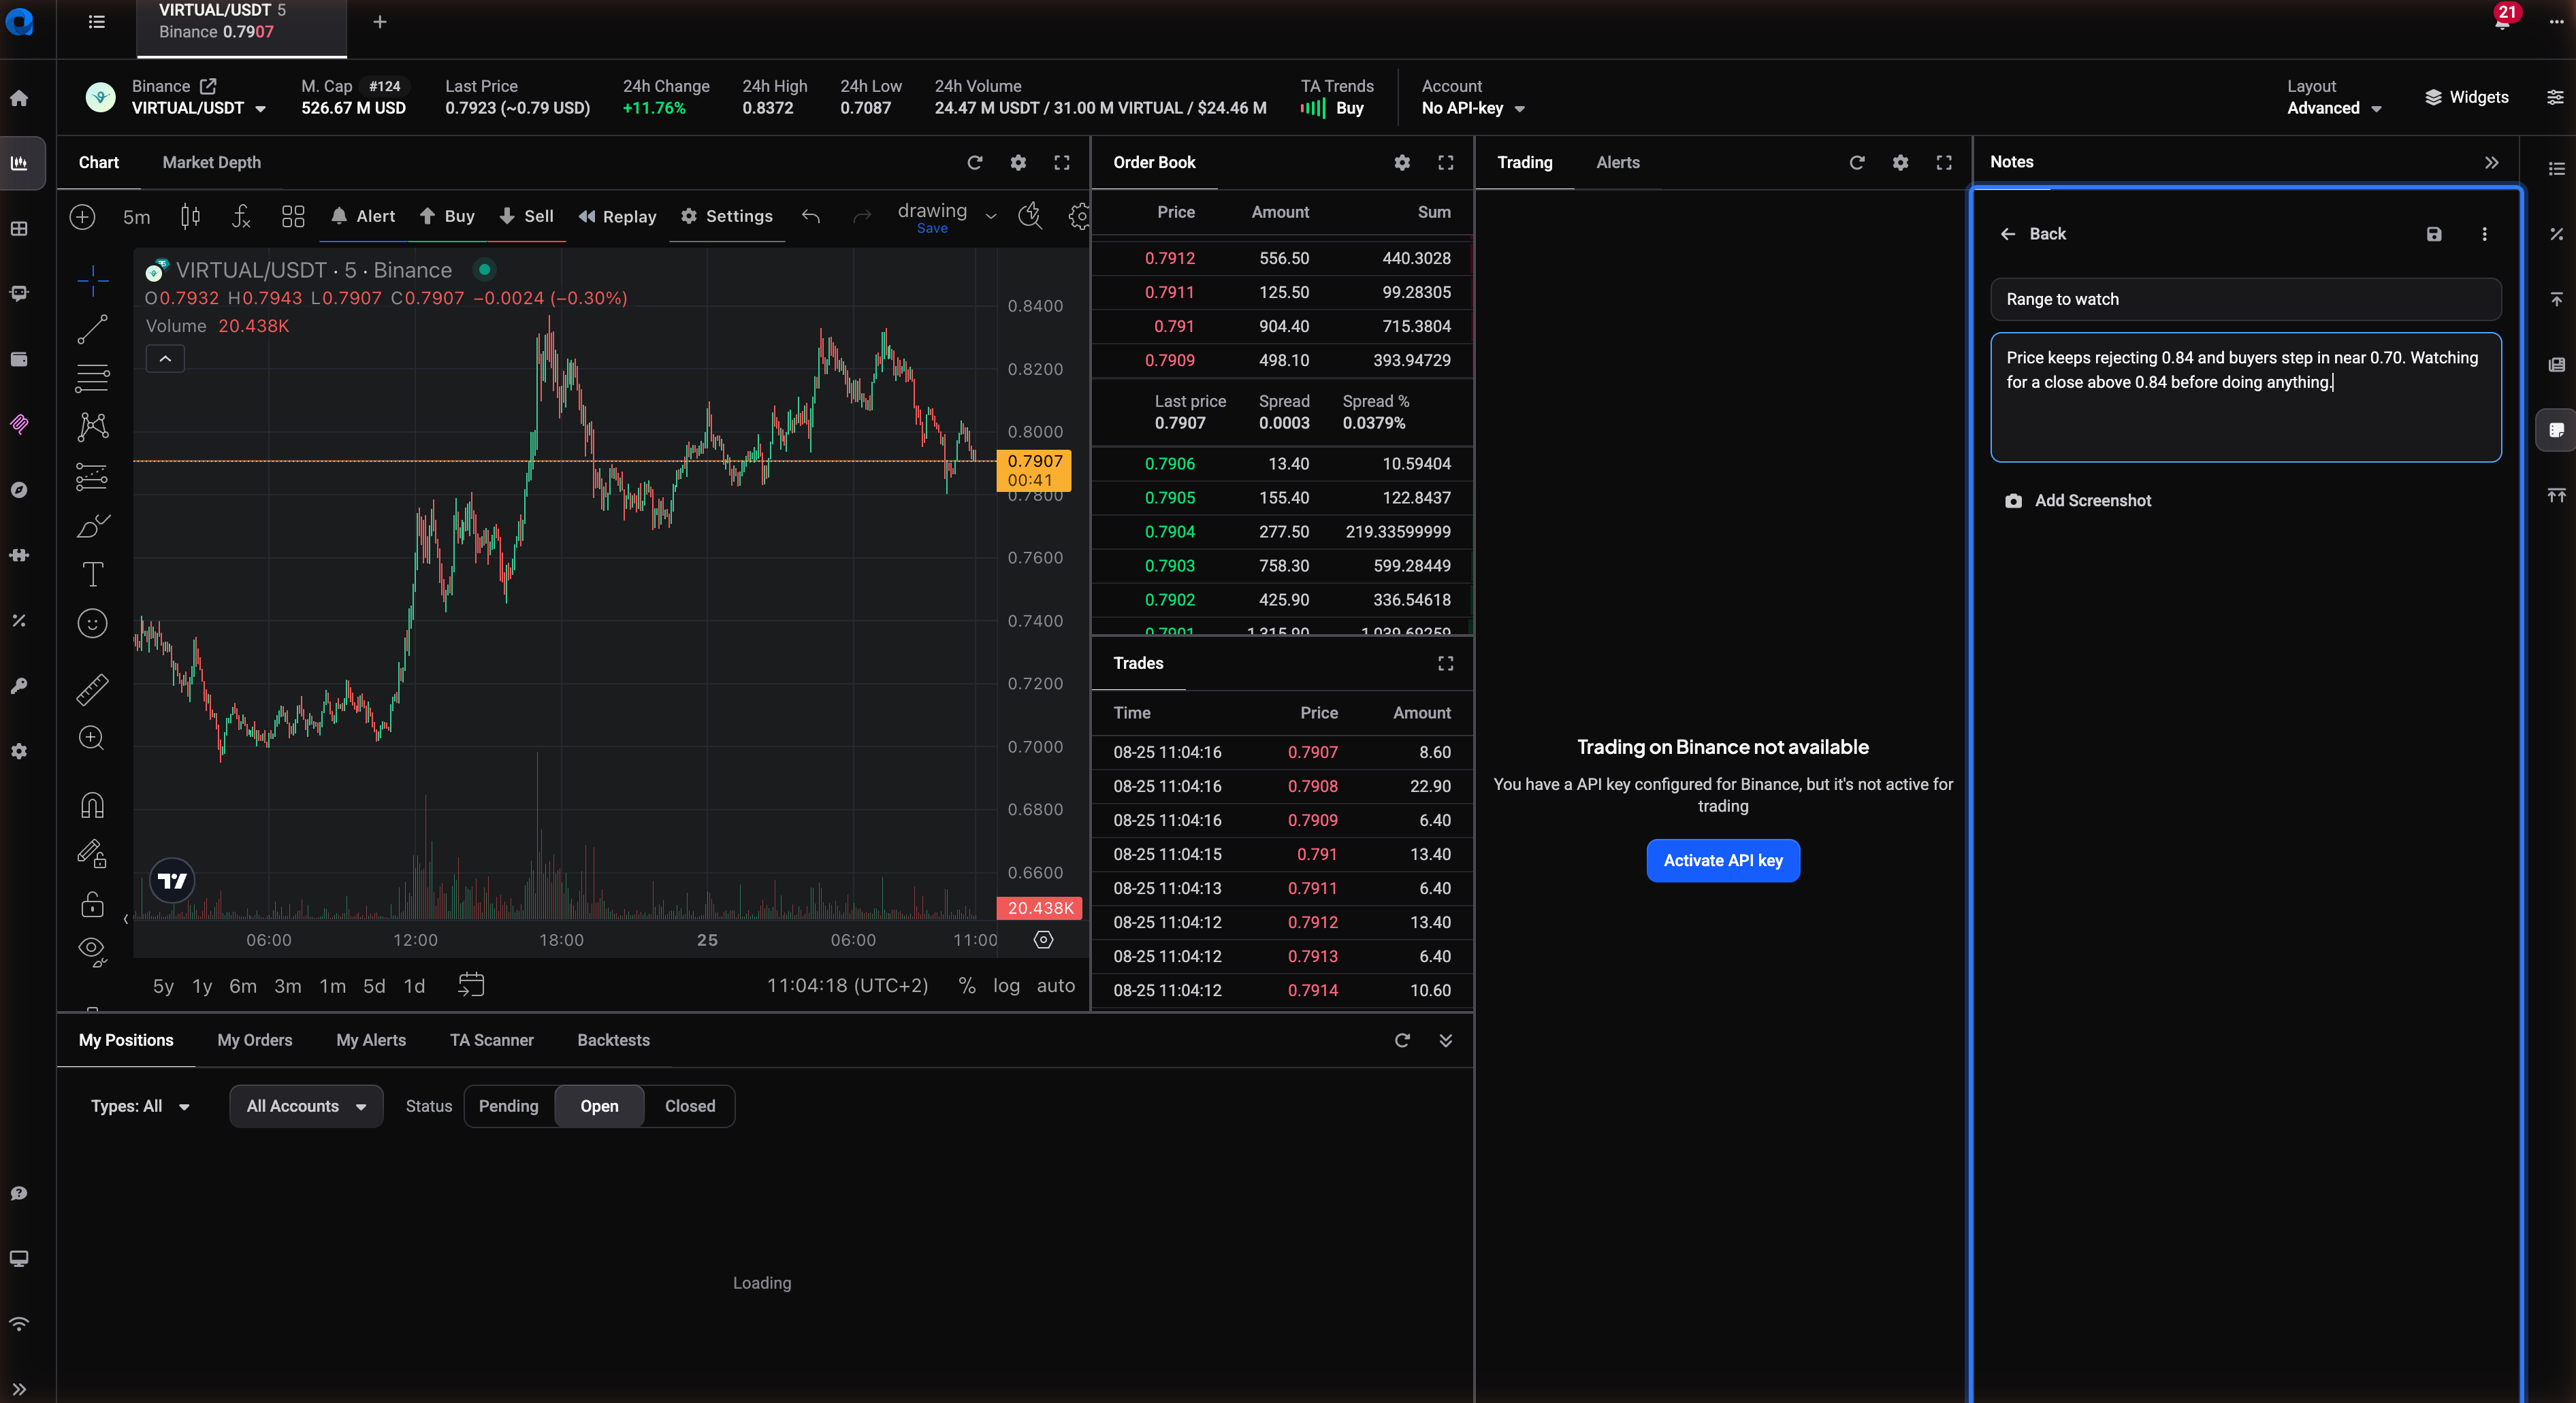Toggle auto price scale
Screen dimensions: 2576x1403
point(1056,985)
